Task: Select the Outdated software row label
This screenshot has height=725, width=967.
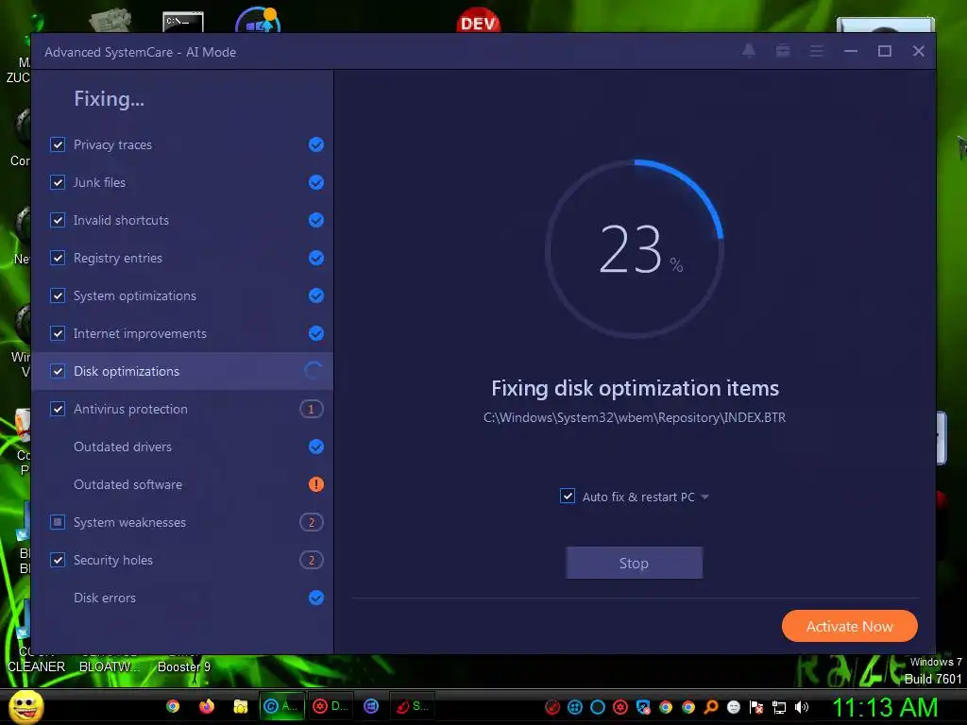Action: 127,484
